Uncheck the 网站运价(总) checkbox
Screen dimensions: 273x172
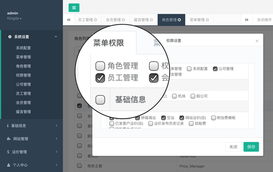(182, 118)
